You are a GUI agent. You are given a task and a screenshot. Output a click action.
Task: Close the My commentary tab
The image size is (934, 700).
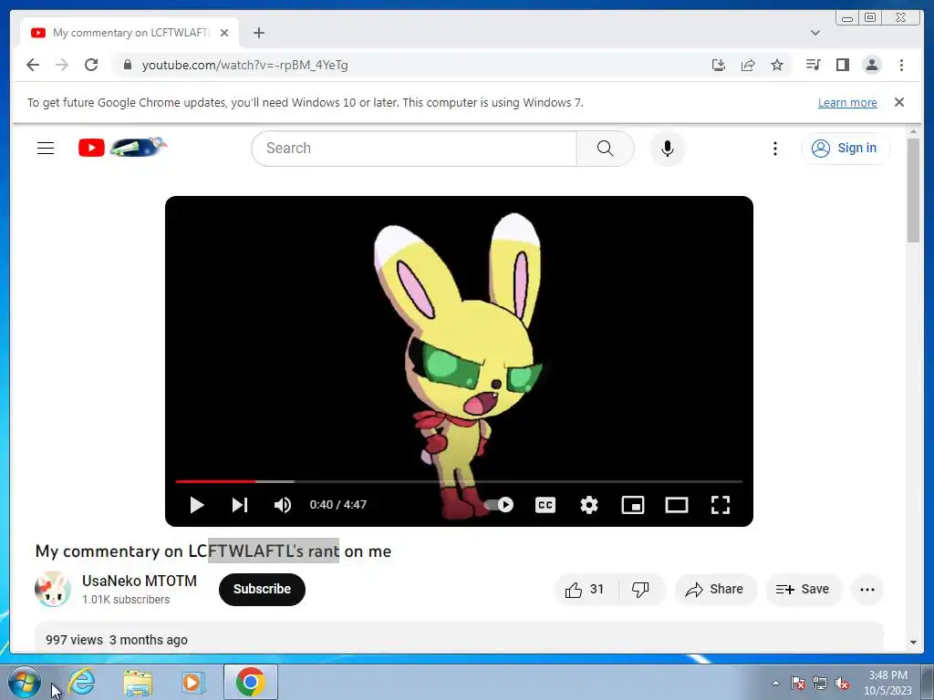point(224,33)
